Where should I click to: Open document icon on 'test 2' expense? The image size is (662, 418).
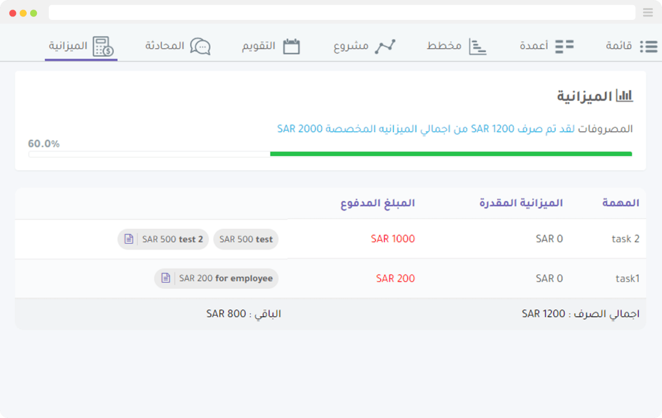pyautogui.click(x=129, y=239)
